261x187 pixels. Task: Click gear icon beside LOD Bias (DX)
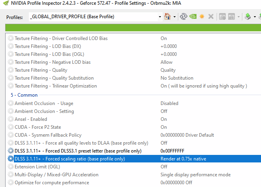[x=11, y=46]
